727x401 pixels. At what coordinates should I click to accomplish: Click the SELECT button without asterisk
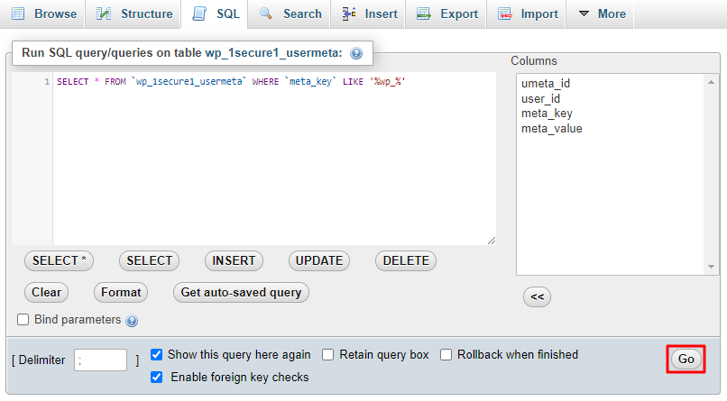[x=150, y=260]
